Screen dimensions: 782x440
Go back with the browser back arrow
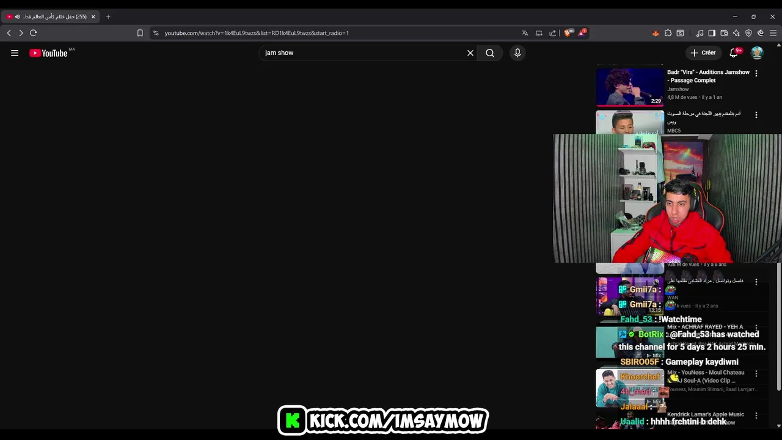(9, 33)
